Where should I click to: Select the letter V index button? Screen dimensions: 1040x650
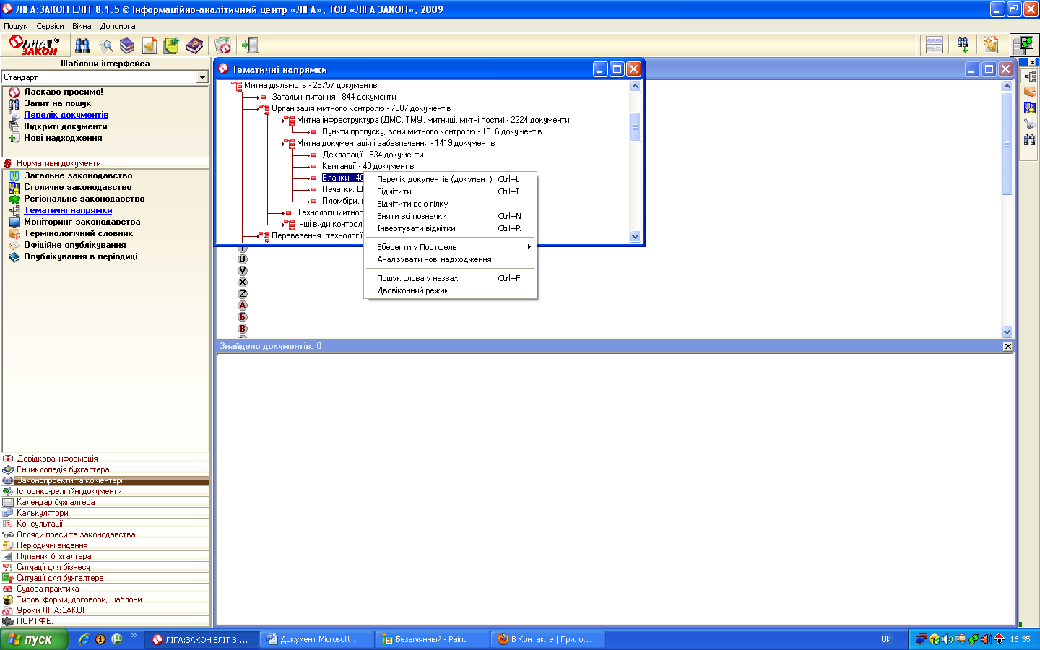tap(243, 271)
